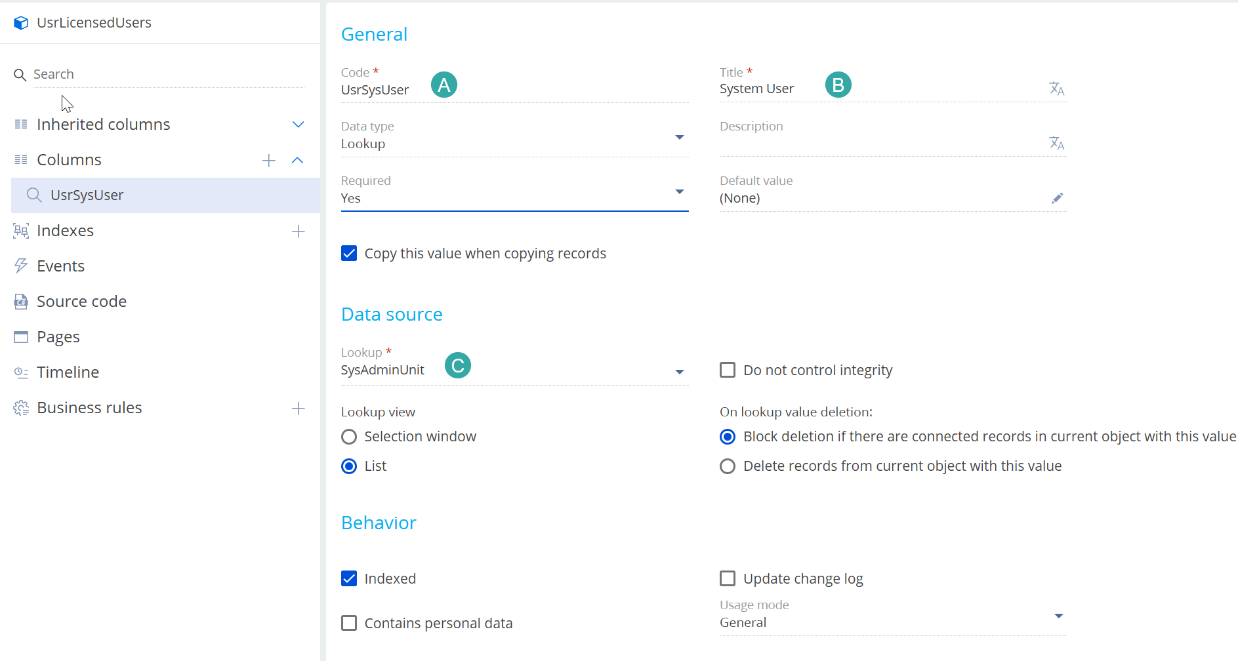
Task: Open the Required dropdown
Action: (514, 191)
